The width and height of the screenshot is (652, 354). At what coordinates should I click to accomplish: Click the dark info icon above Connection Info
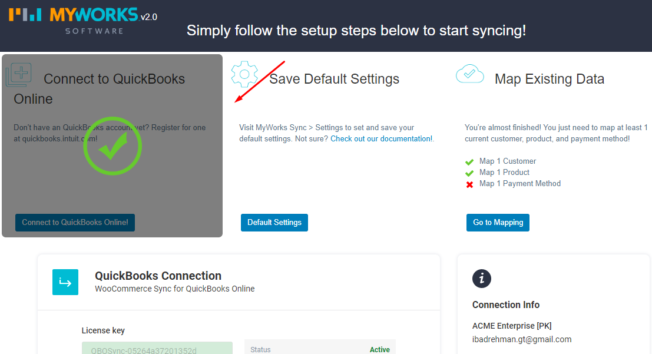pyautogui.click(x=481, y=279)
